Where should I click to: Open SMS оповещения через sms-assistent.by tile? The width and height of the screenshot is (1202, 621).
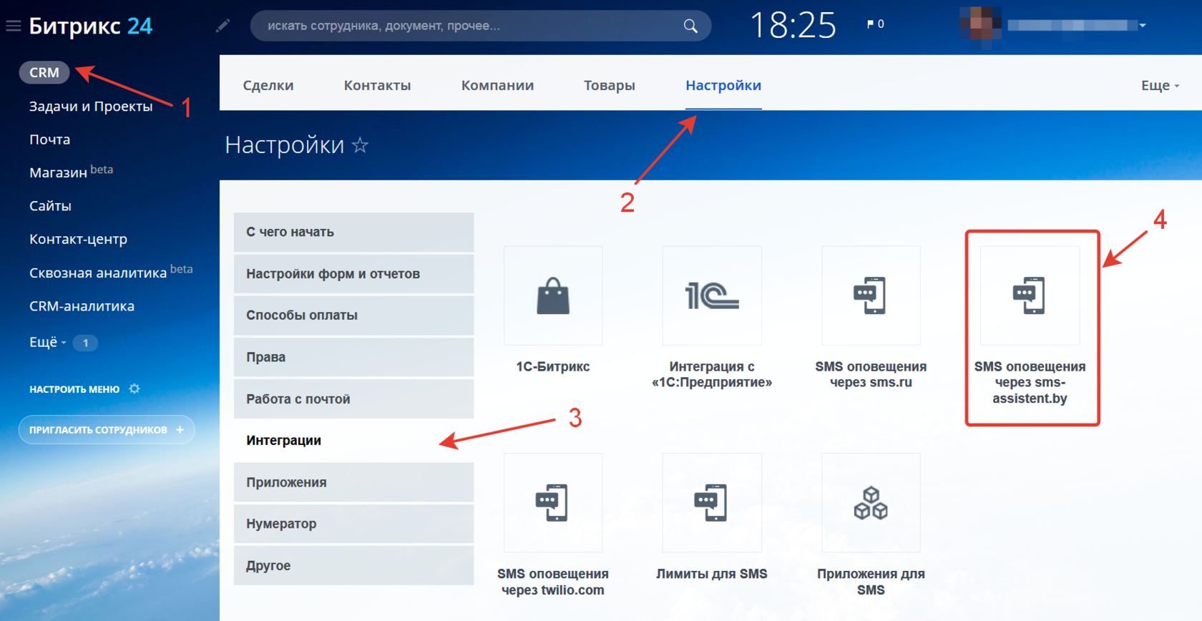[x=1030, y=295]
